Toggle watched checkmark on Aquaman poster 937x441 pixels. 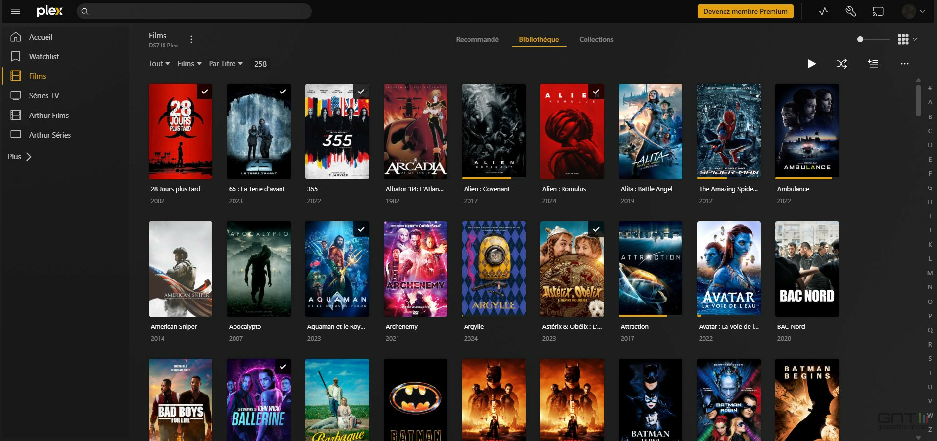361,229
